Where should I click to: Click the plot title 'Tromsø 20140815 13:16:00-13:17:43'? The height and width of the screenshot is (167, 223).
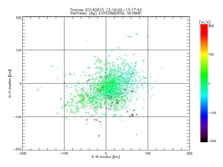[106, 10]
